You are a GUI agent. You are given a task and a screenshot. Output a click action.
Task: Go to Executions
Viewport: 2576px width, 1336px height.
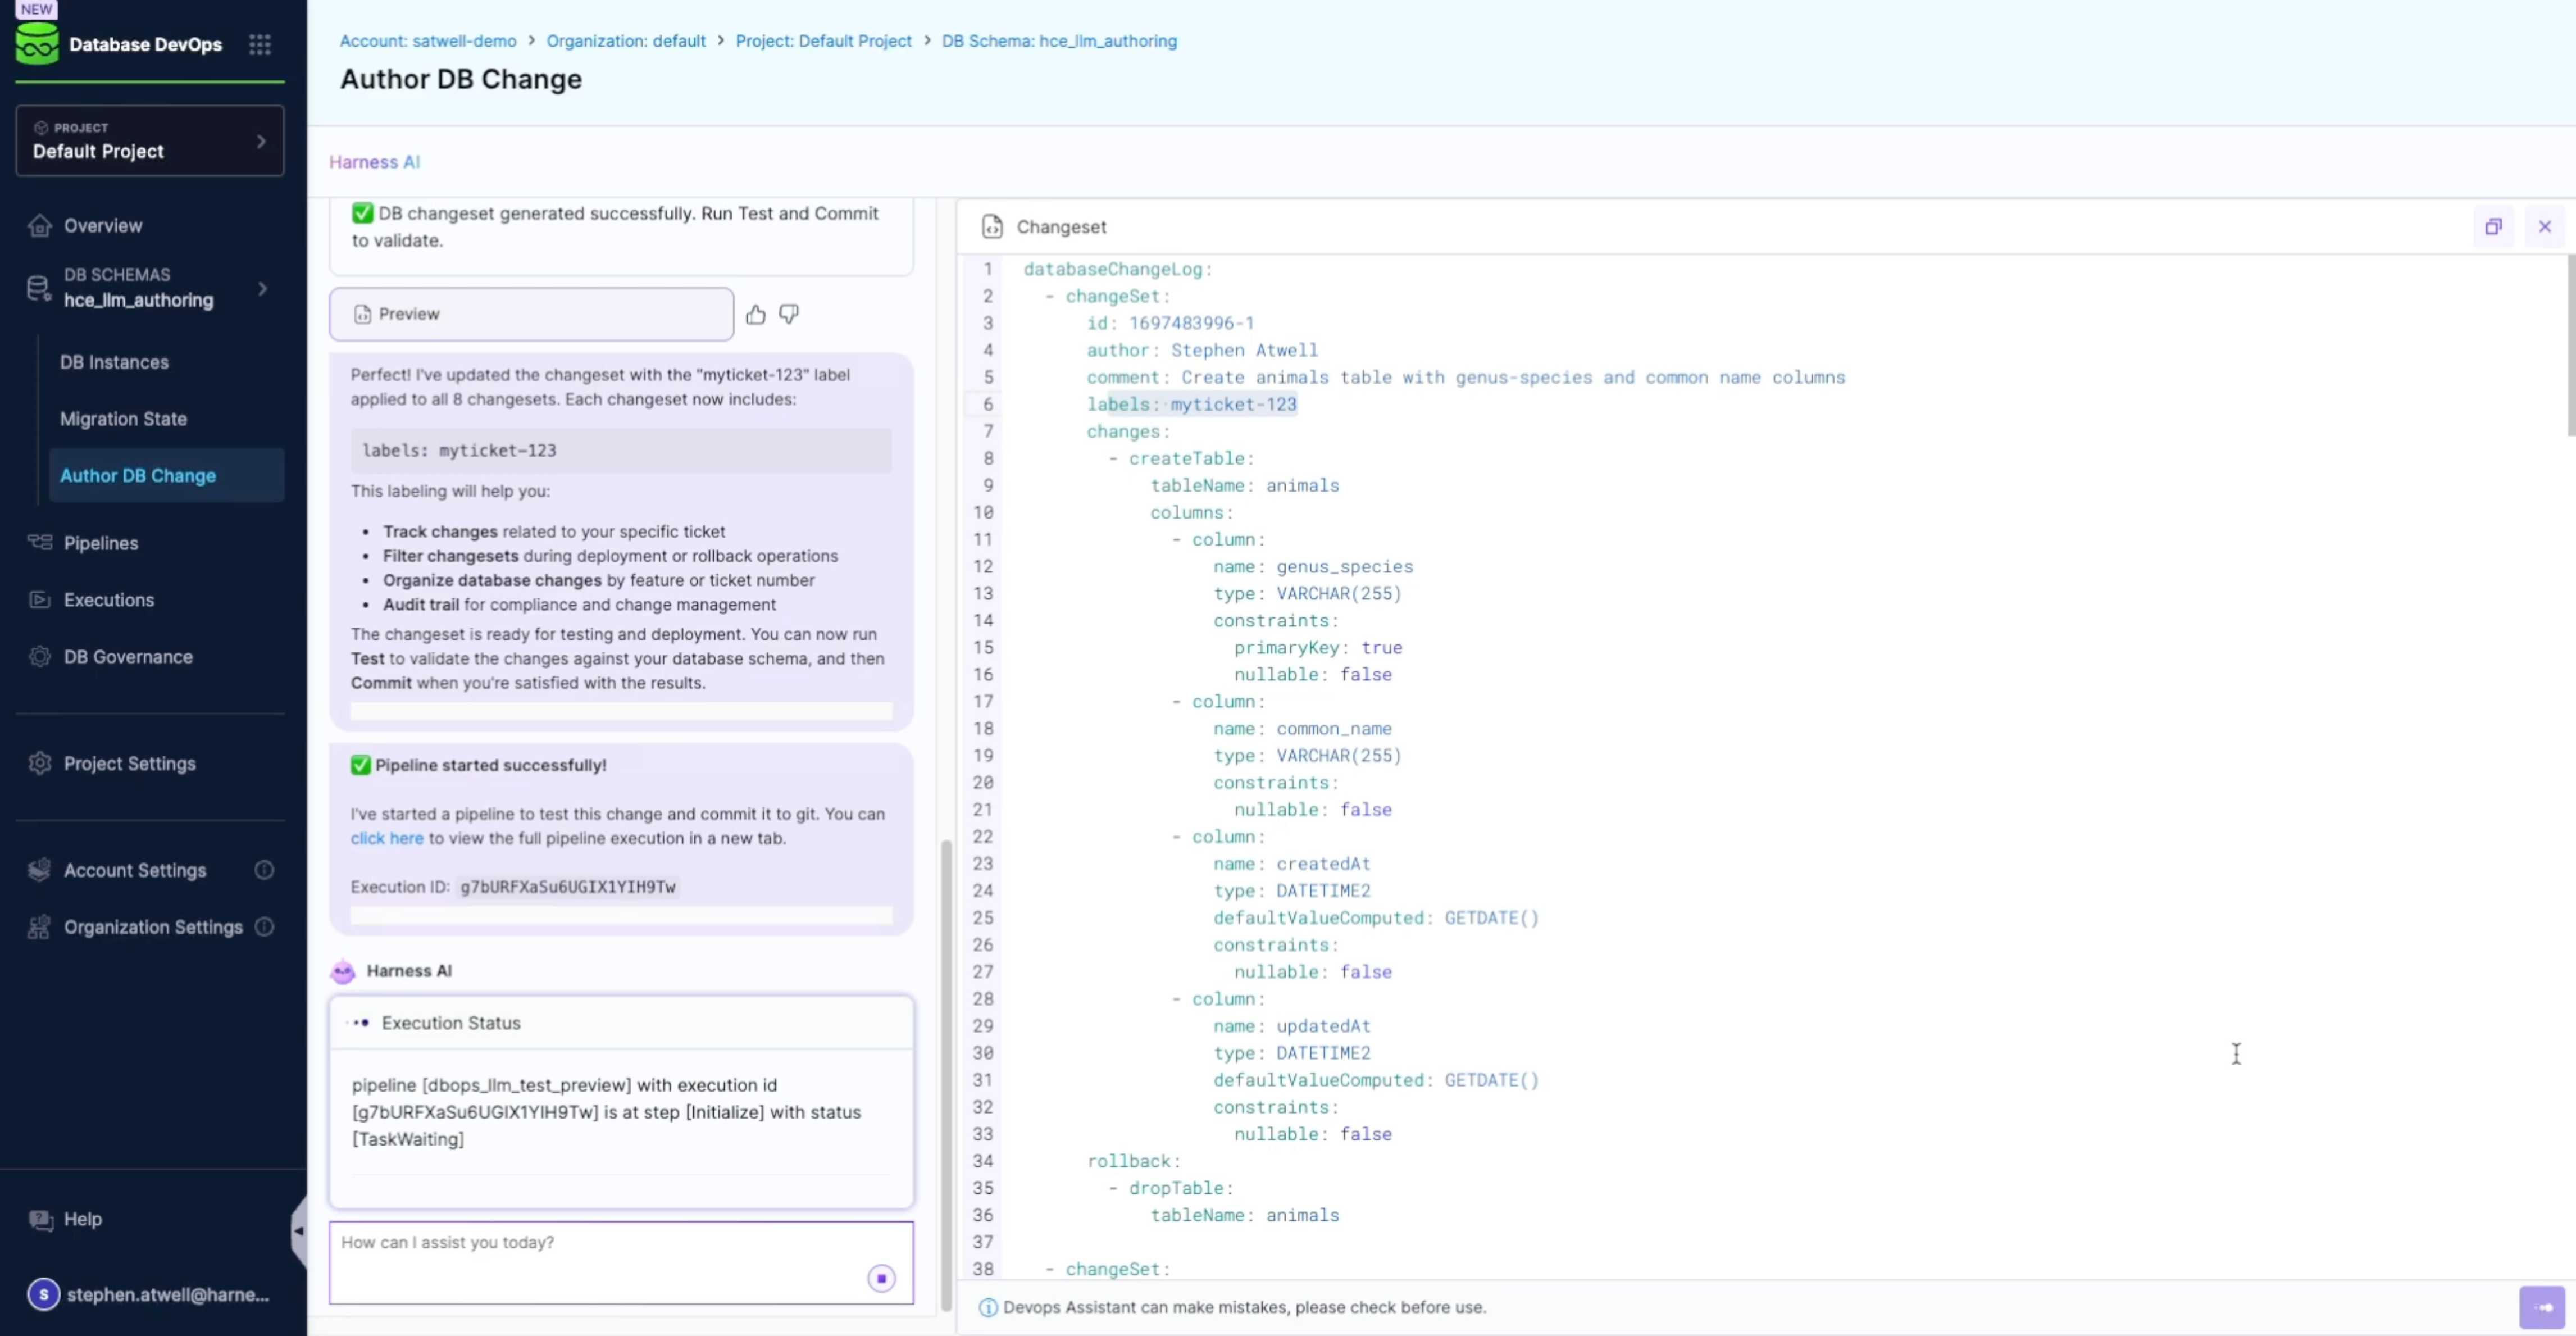[109, 600]
